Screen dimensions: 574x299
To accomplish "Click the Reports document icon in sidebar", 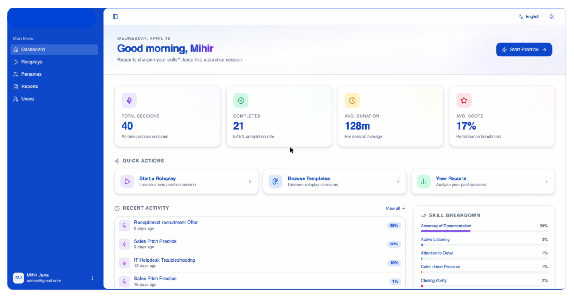I will [16, 87].
